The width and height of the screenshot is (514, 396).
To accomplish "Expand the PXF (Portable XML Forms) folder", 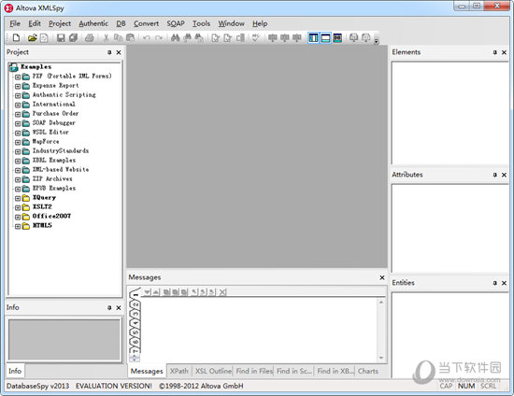I will pos(18,77).
